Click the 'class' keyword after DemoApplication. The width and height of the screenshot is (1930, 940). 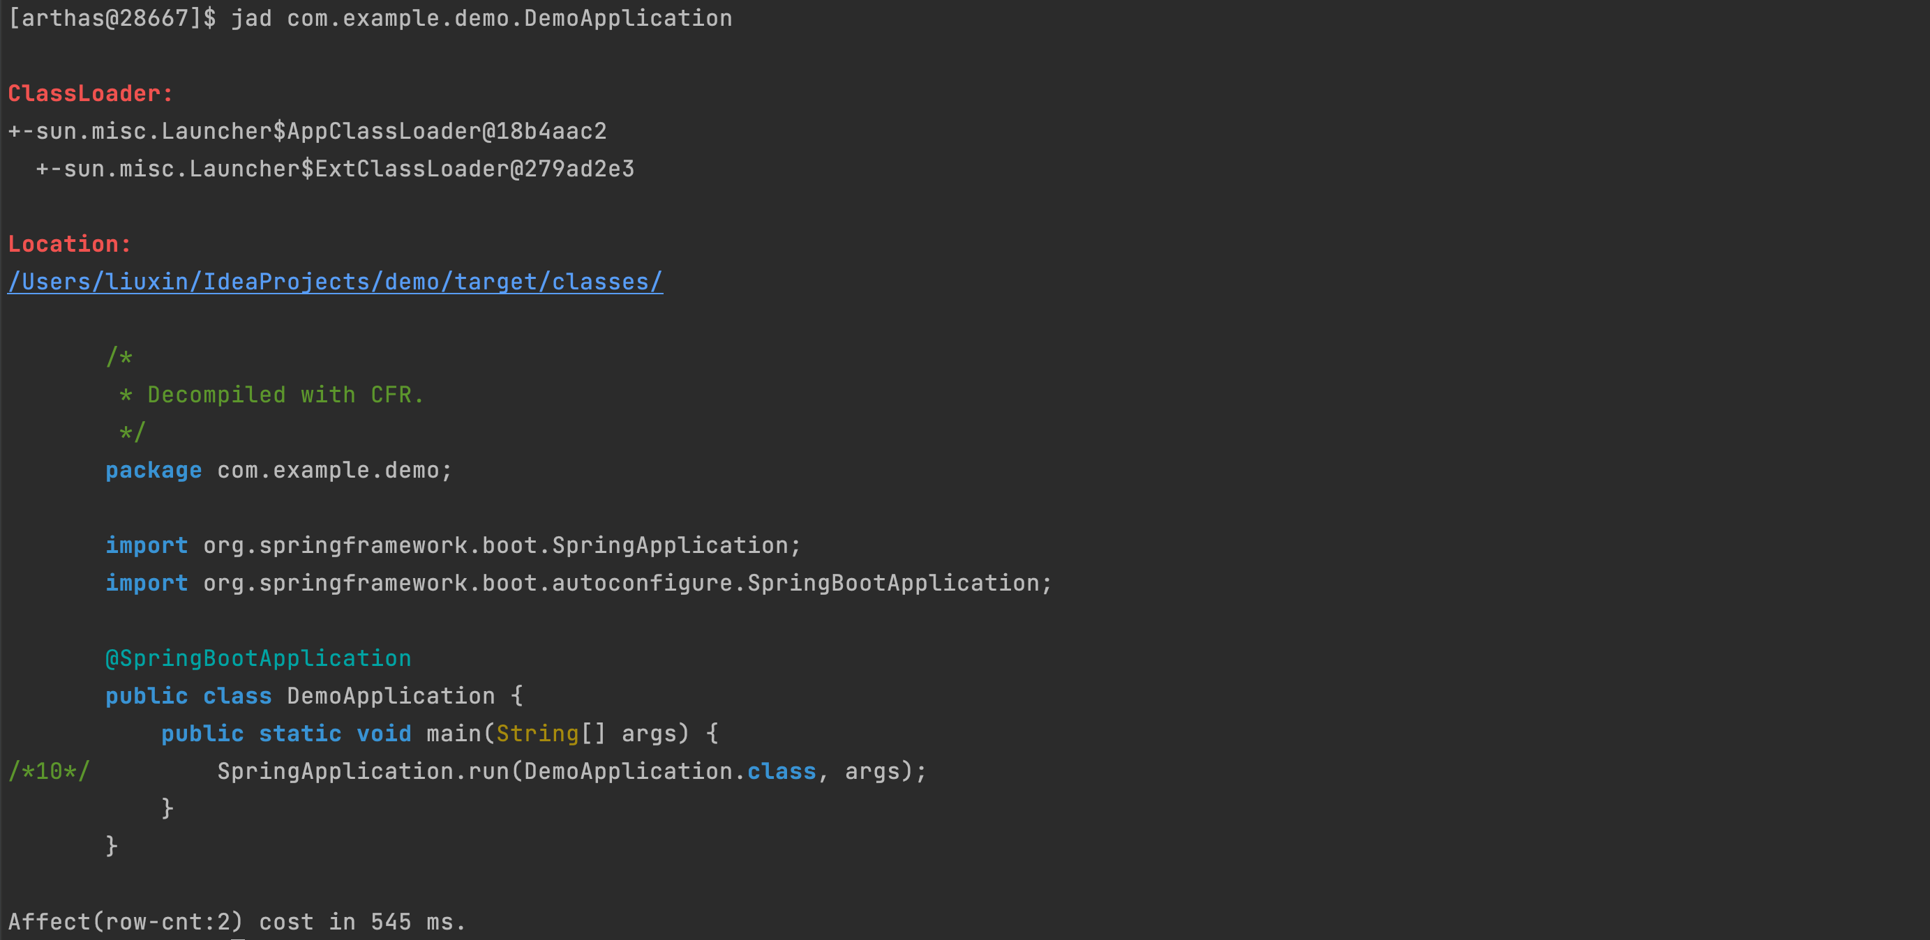(x=781, y=771)
